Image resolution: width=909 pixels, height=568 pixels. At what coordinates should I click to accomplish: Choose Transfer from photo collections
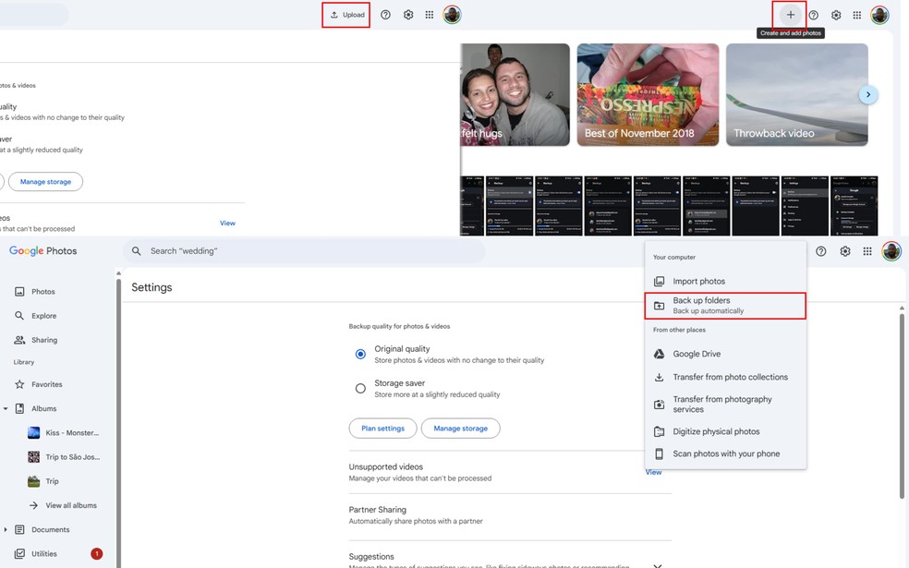tap(725, 377)
